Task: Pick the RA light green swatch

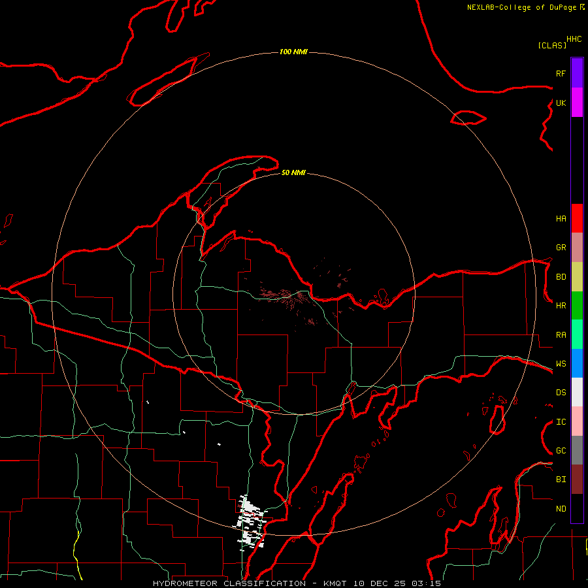Action: click(x=577, y=335)
